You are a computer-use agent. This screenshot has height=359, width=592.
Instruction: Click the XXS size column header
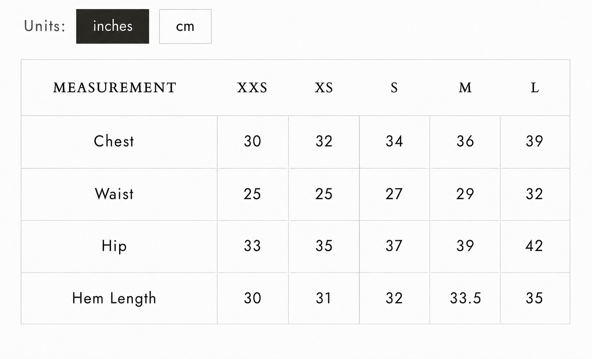coord(252,88)
